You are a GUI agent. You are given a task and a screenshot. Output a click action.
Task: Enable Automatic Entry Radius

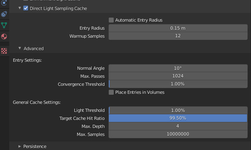pyautogui.click(x=111, y=20)
